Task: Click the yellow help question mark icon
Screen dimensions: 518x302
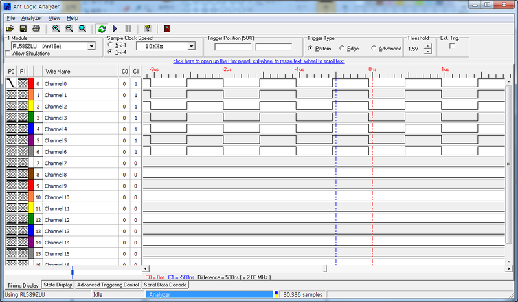Action: click(x=148, y=28)
